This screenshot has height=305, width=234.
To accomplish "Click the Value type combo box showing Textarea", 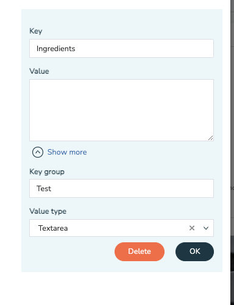I will [121, 228].
